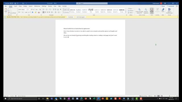The width and height of the screenshot is (182, 102).
Task: Open the multilevel list menu
Action: tap(50, 9)
